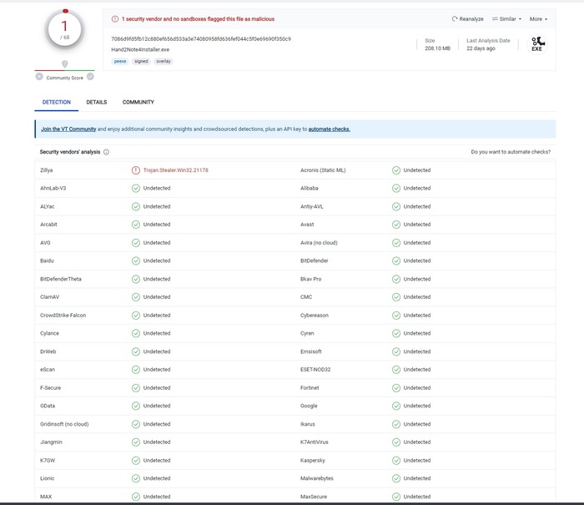Click the community score positive vote icon
Image resolution: width=584 pixels, height=505 pixels.
coord(90,77)
